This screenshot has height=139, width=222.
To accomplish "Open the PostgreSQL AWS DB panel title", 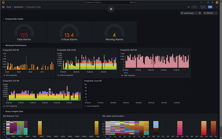I will coord(128,50).
